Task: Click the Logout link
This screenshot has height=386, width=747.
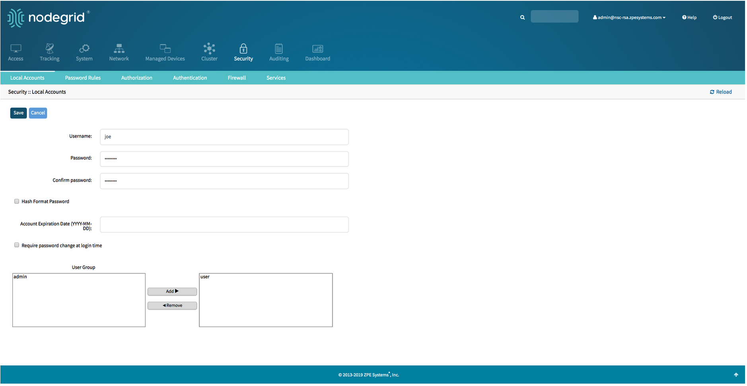Action: pyautogui.click(x=722, y=18)
